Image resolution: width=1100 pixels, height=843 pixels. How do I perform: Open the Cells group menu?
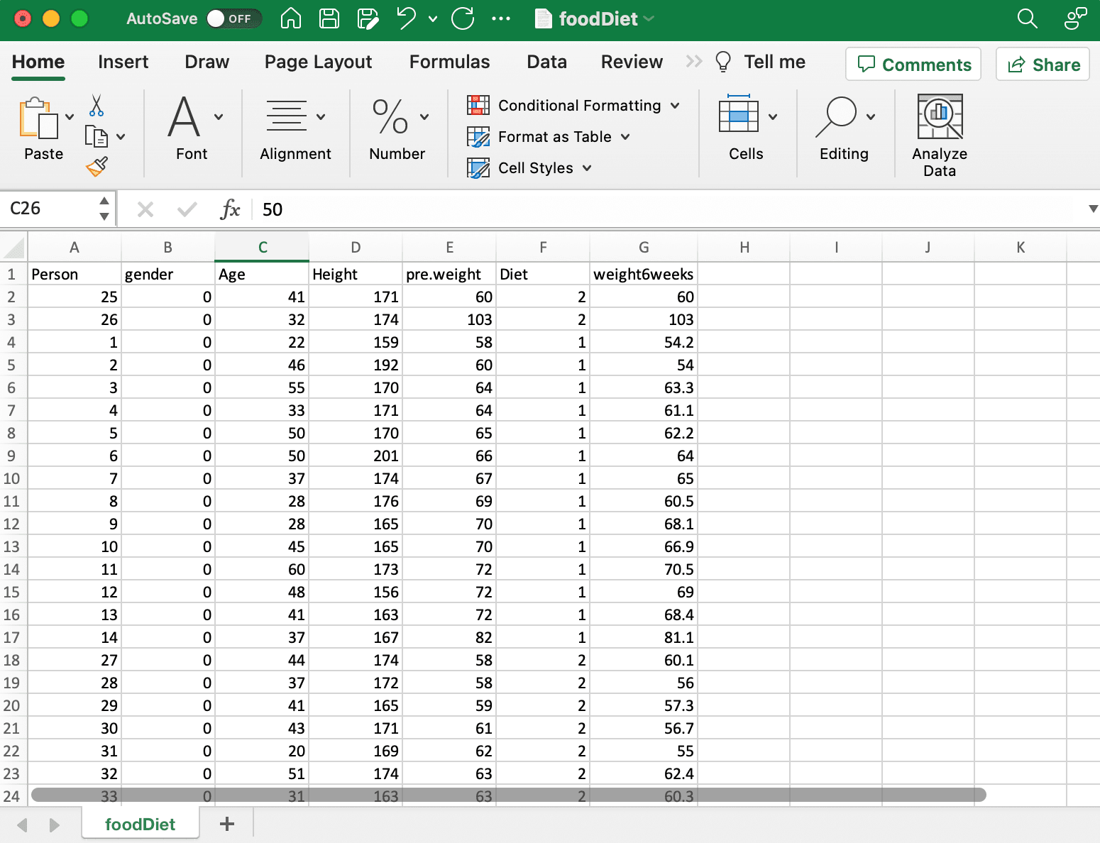click(x=747, y=128)
